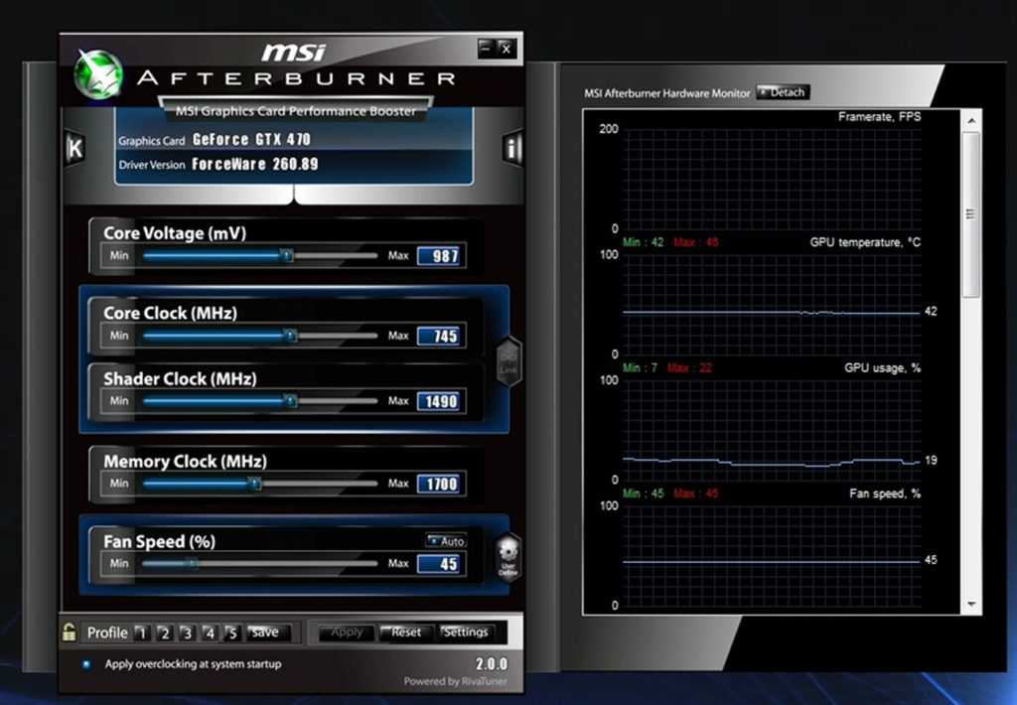Click the 2.0.0 version number

coord(492,664)
